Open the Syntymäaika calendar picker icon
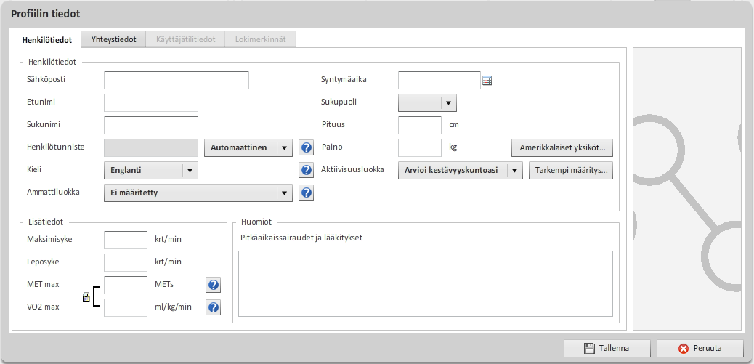This screenshot has height=364, width=754. (x=487, y=81)
